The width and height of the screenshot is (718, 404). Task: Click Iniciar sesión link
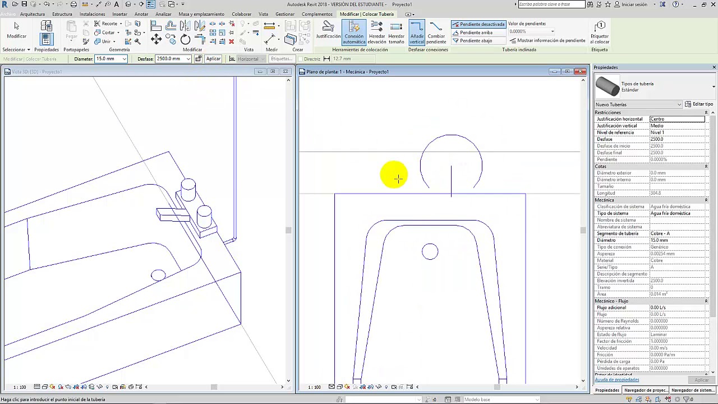point(634,4)
